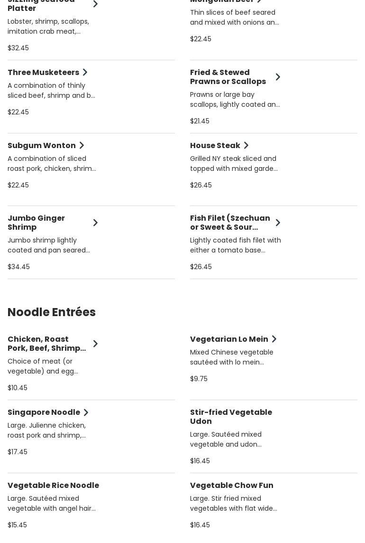The image size is (365, 543).
Task: Select the Vegetable Chow Fun title
Action: tap(231, 486)
